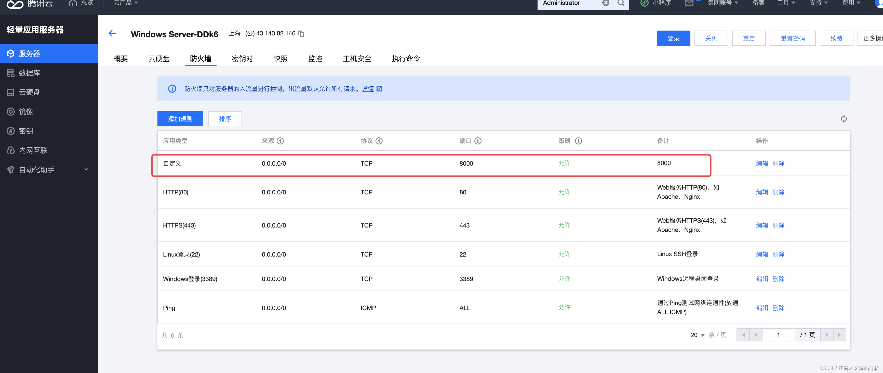Open the 支持 dropdown
This screenshot has width=883, height=373.
(x=819, y=3)
